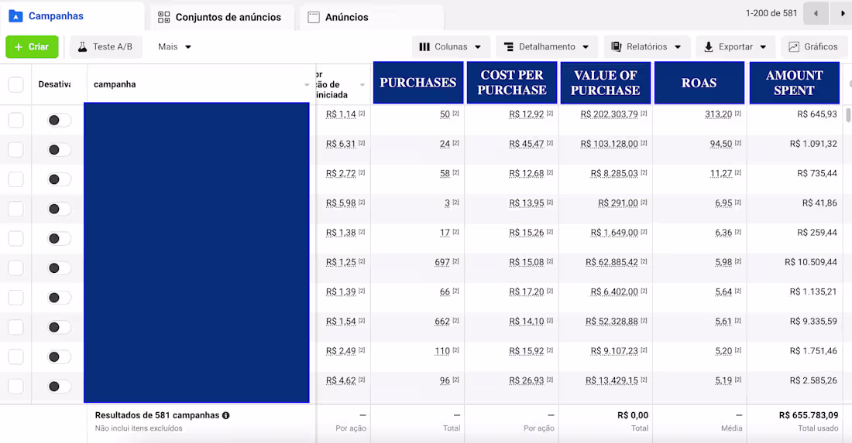The height and width of the screenshot is (443, 852).
Task: Switch to the Anúncios tab
Action: (x=370, y=17)
